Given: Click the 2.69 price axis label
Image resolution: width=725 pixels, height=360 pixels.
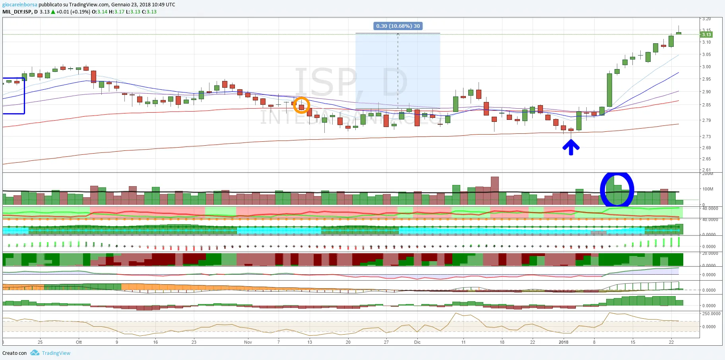Looking at the screenshot, I should coord(706,148).
